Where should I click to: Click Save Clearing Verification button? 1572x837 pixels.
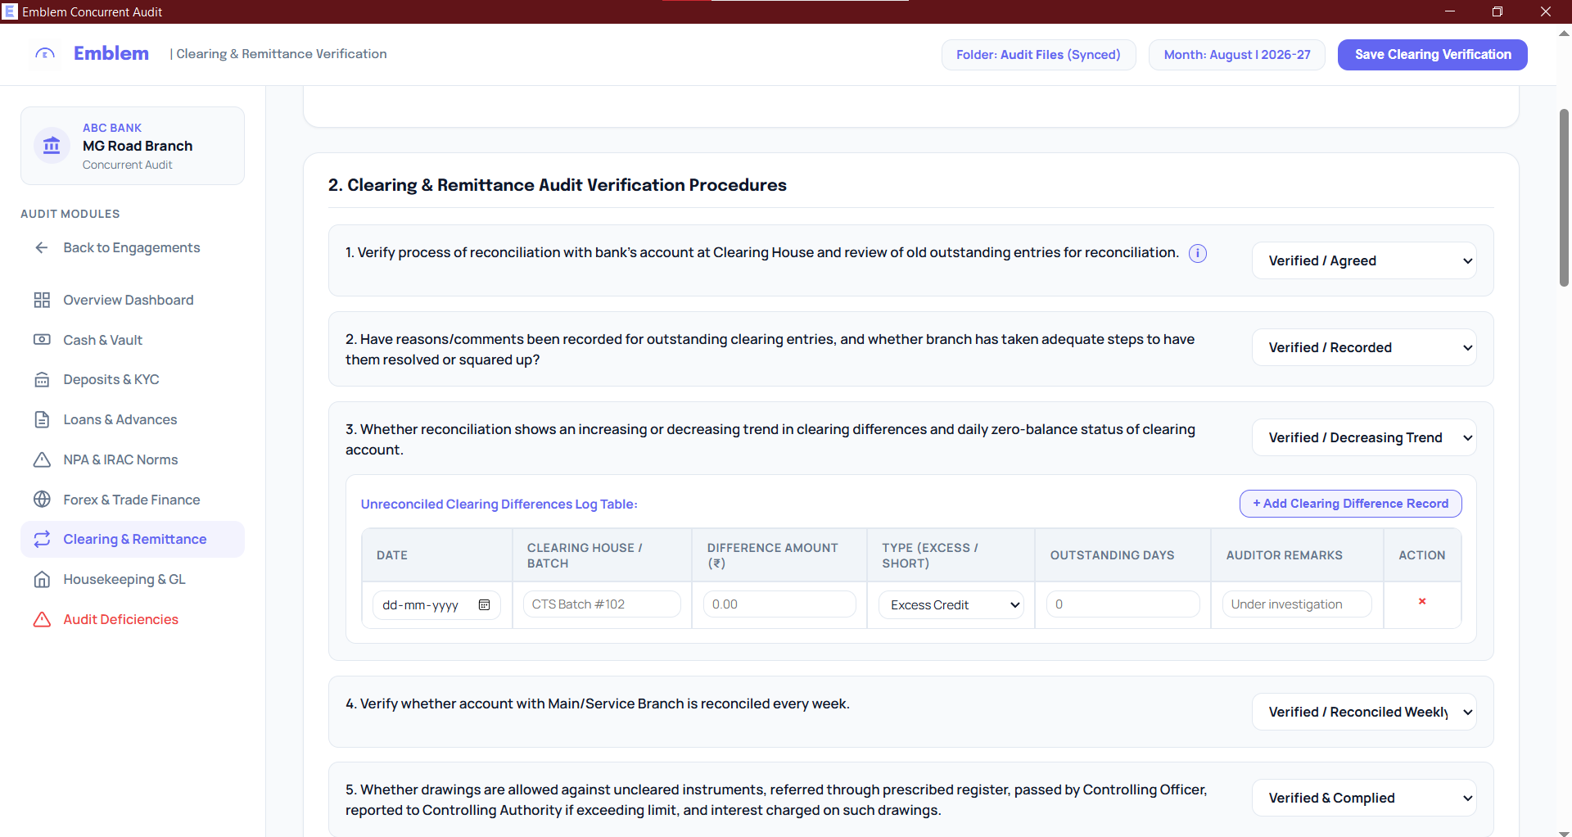[1433, 55]
